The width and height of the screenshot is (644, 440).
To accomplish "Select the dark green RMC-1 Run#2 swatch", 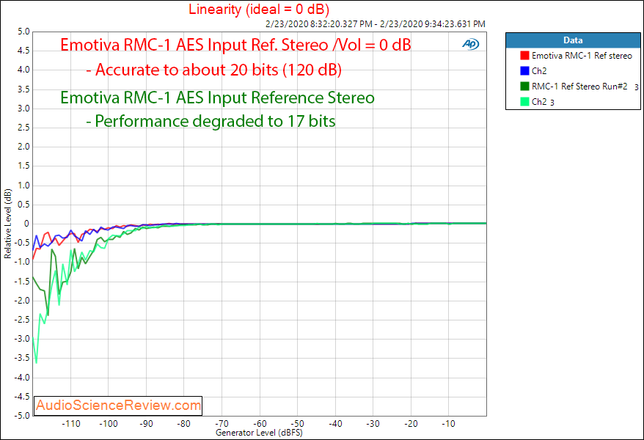I will click(524, 87).
